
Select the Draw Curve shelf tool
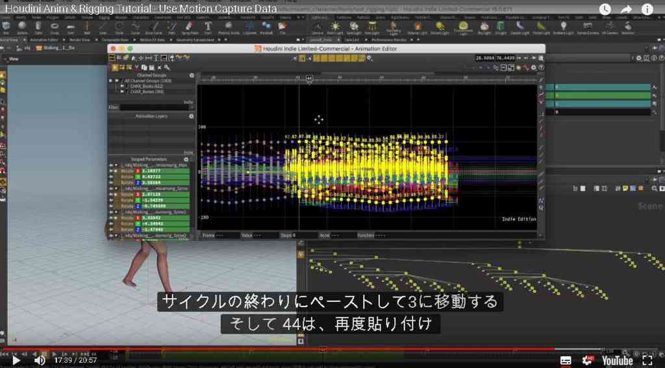pos(153,27)
